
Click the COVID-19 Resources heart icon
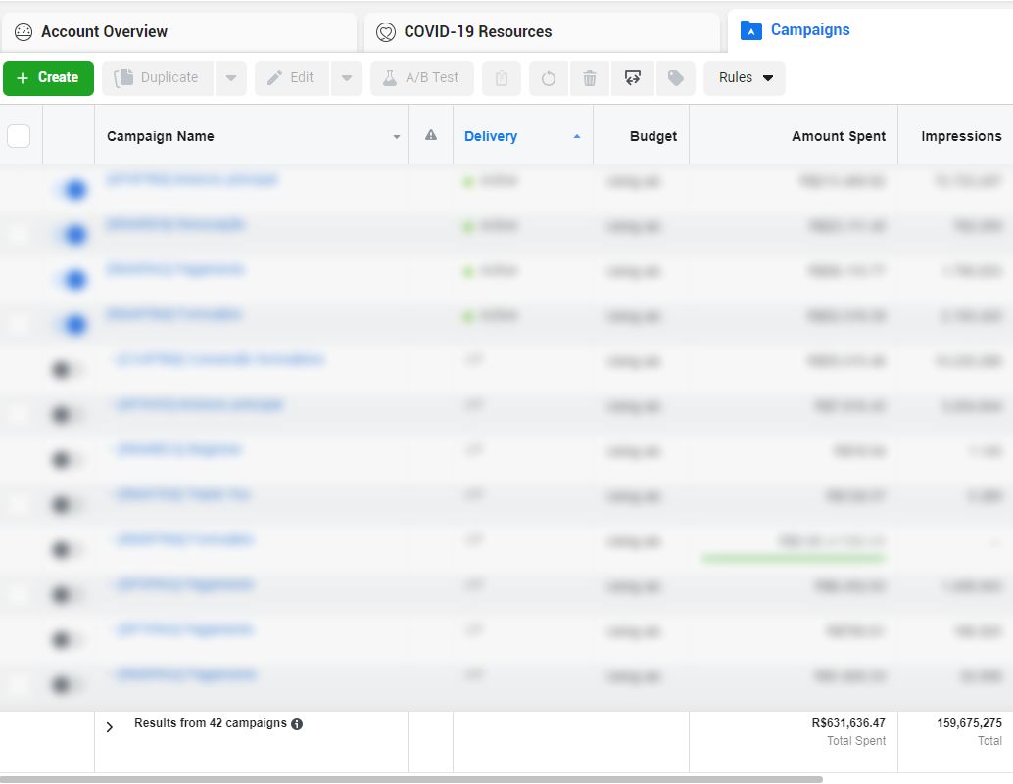386,32
